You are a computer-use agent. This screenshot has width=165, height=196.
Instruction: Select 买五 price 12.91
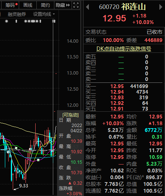[117, 109]
